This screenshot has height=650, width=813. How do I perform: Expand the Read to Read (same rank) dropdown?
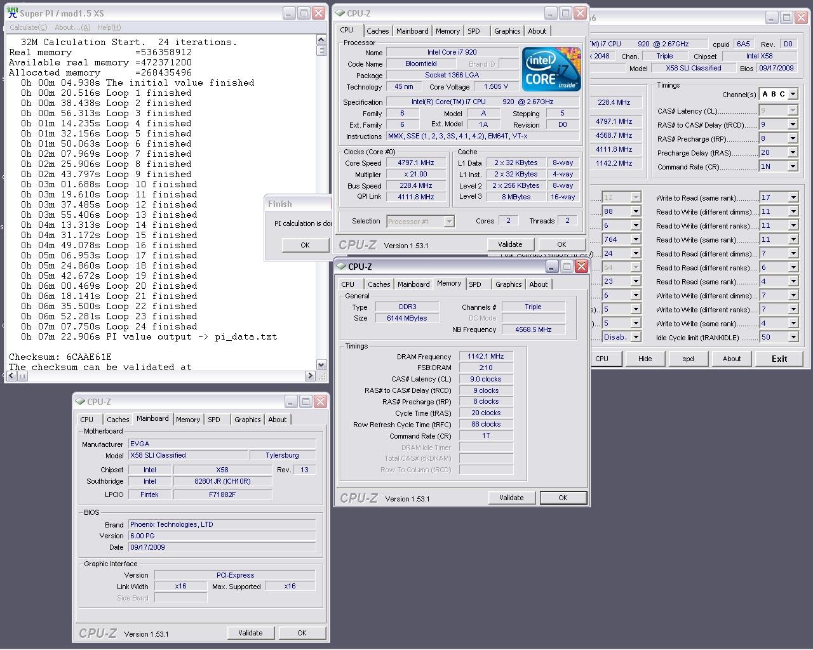793,281
